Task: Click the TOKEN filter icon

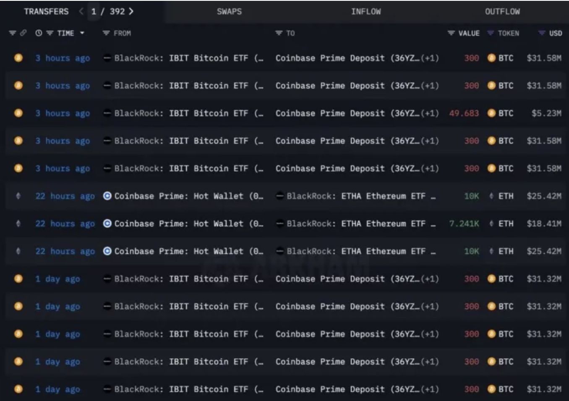Action: (x=491, y=33)
